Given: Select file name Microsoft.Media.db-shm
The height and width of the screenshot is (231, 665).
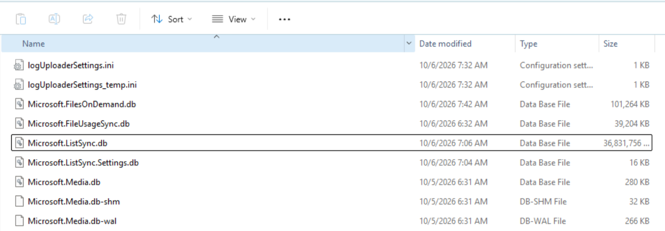Looking at the screenshot, I should point(74,202).
